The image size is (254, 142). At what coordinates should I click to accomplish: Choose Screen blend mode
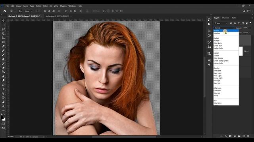click(216, 56)
